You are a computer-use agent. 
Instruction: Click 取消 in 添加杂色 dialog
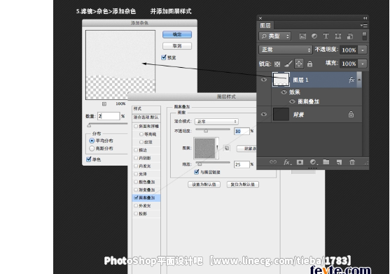coord(177,46)
